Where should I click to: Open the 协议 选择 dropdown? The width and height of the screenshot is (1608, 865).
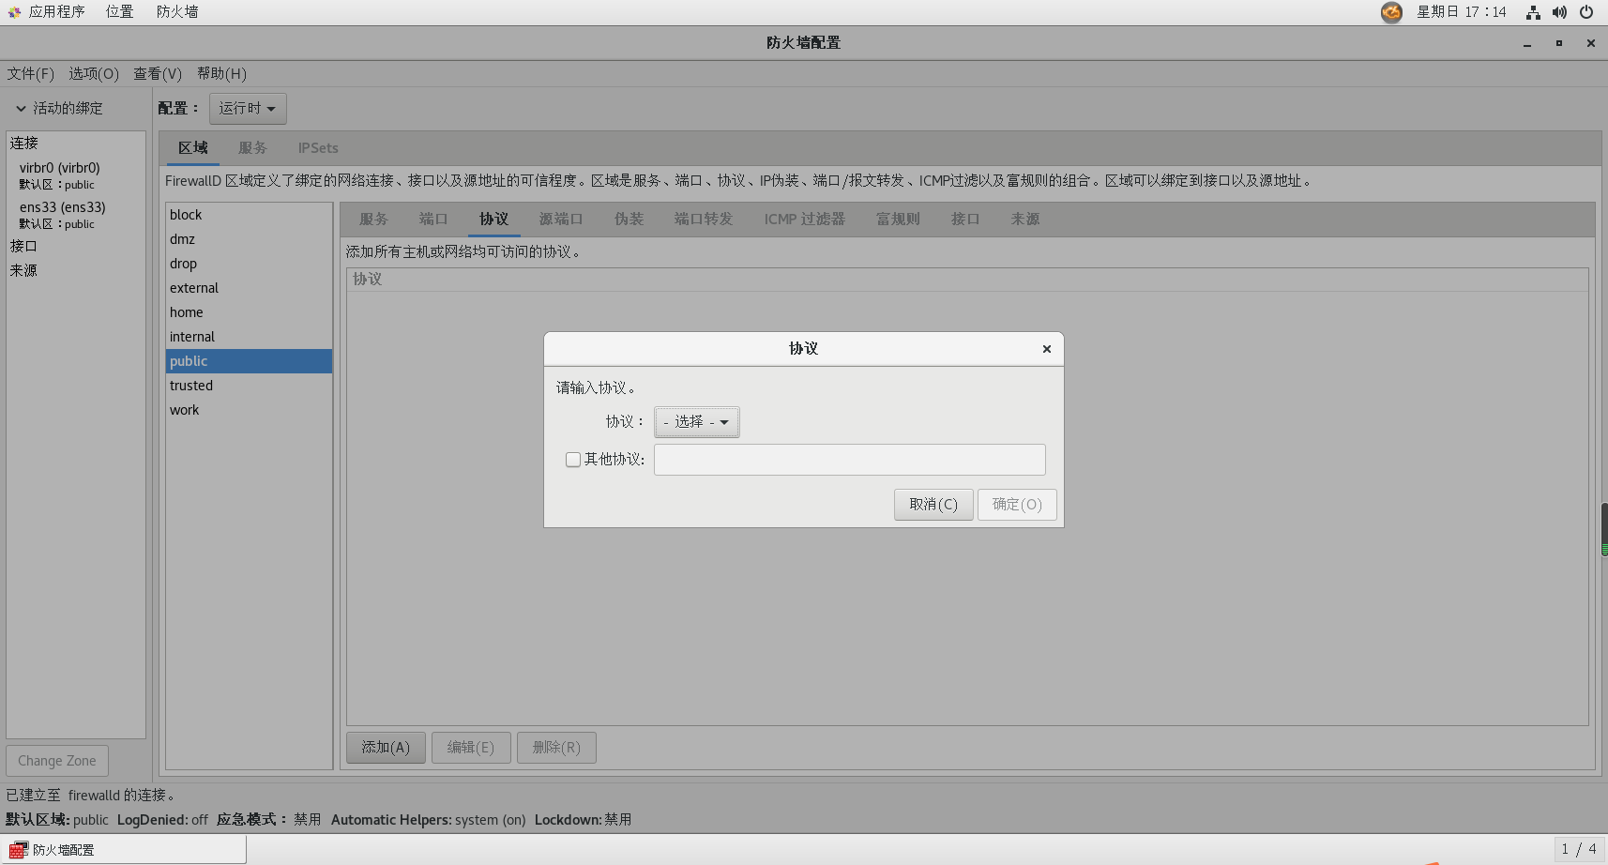697,422
